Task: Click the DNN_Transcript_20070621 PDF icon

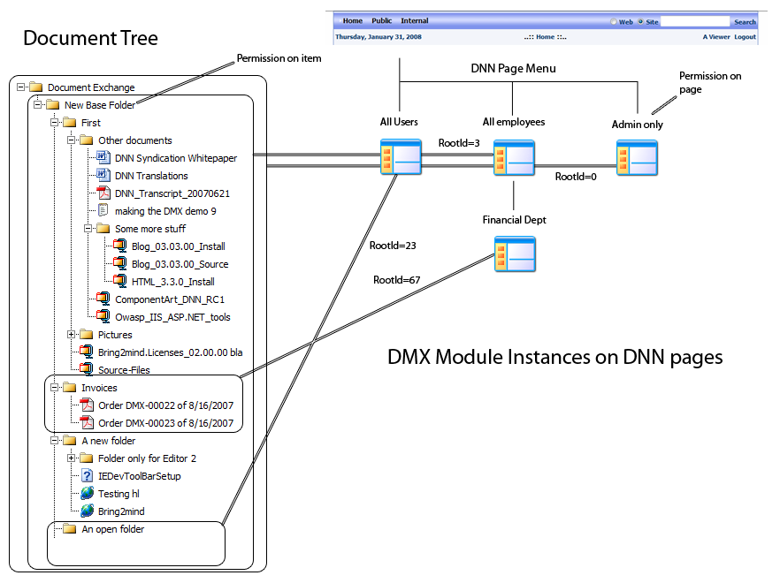Action: (x=103, y=193)
